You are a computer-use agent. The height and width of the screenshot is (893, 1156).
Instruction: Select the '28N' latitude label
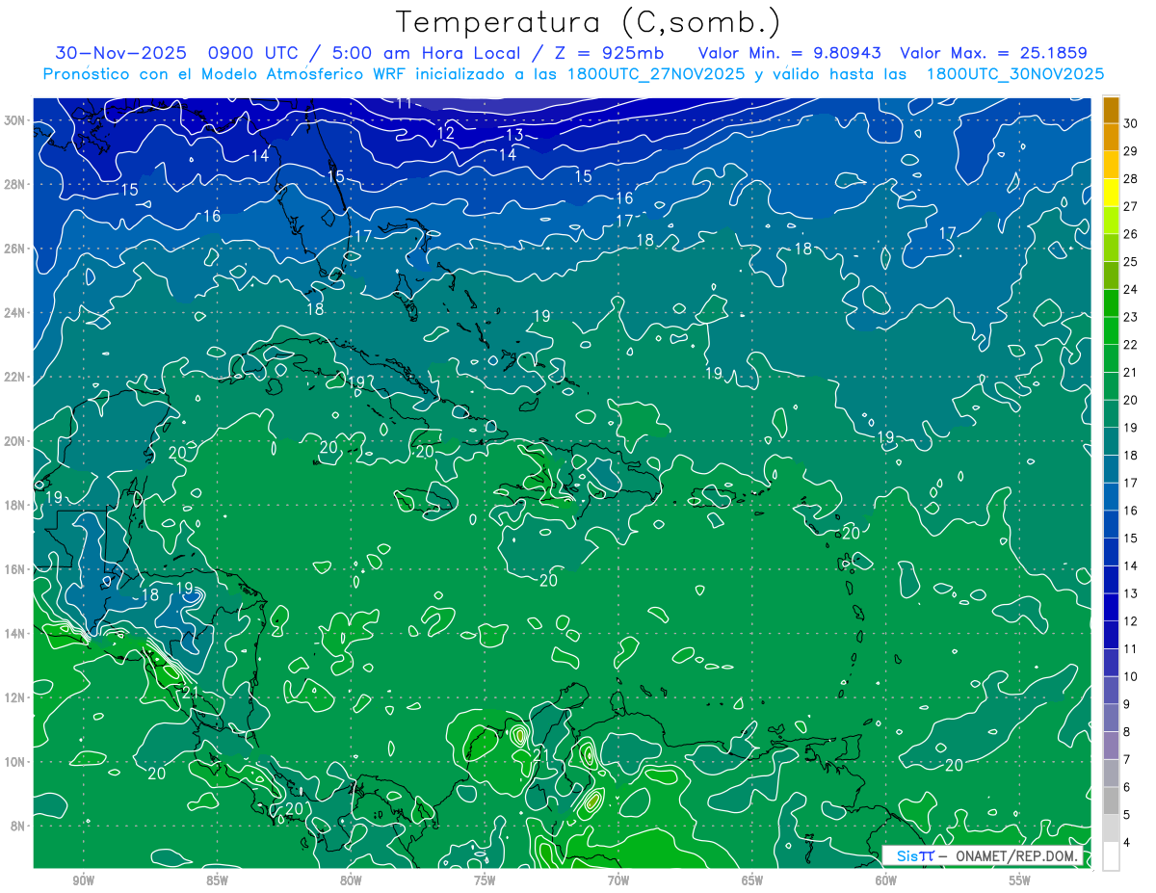tap(15, 184)
